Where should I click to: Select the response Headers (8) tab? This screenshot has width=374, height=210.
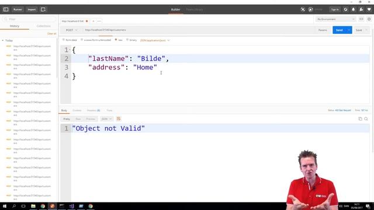coord(93,110)
